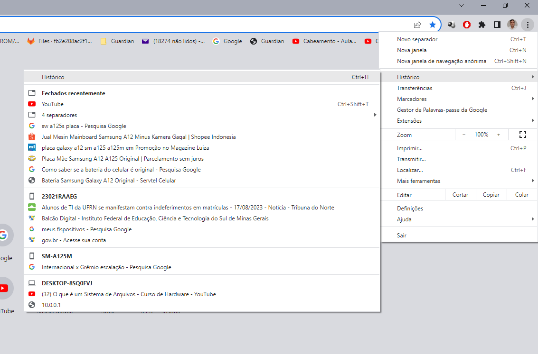Viewport: 538px width, 354px height.
Task: Open Nova janela de navegação anónima
Action: 459,61
